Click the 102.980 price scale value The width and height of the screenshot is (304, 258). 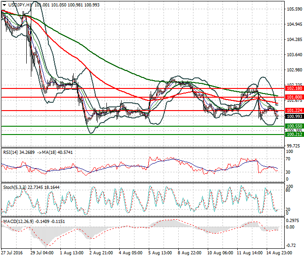(x=294, y=70)
